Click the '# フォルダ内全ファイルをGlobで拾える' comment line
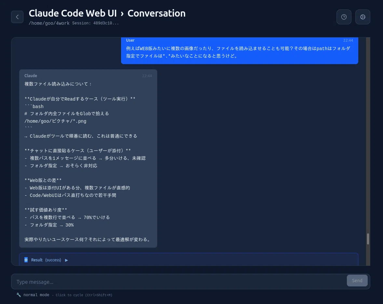Screen dimensions: 383x304 [x=67, y=114]
